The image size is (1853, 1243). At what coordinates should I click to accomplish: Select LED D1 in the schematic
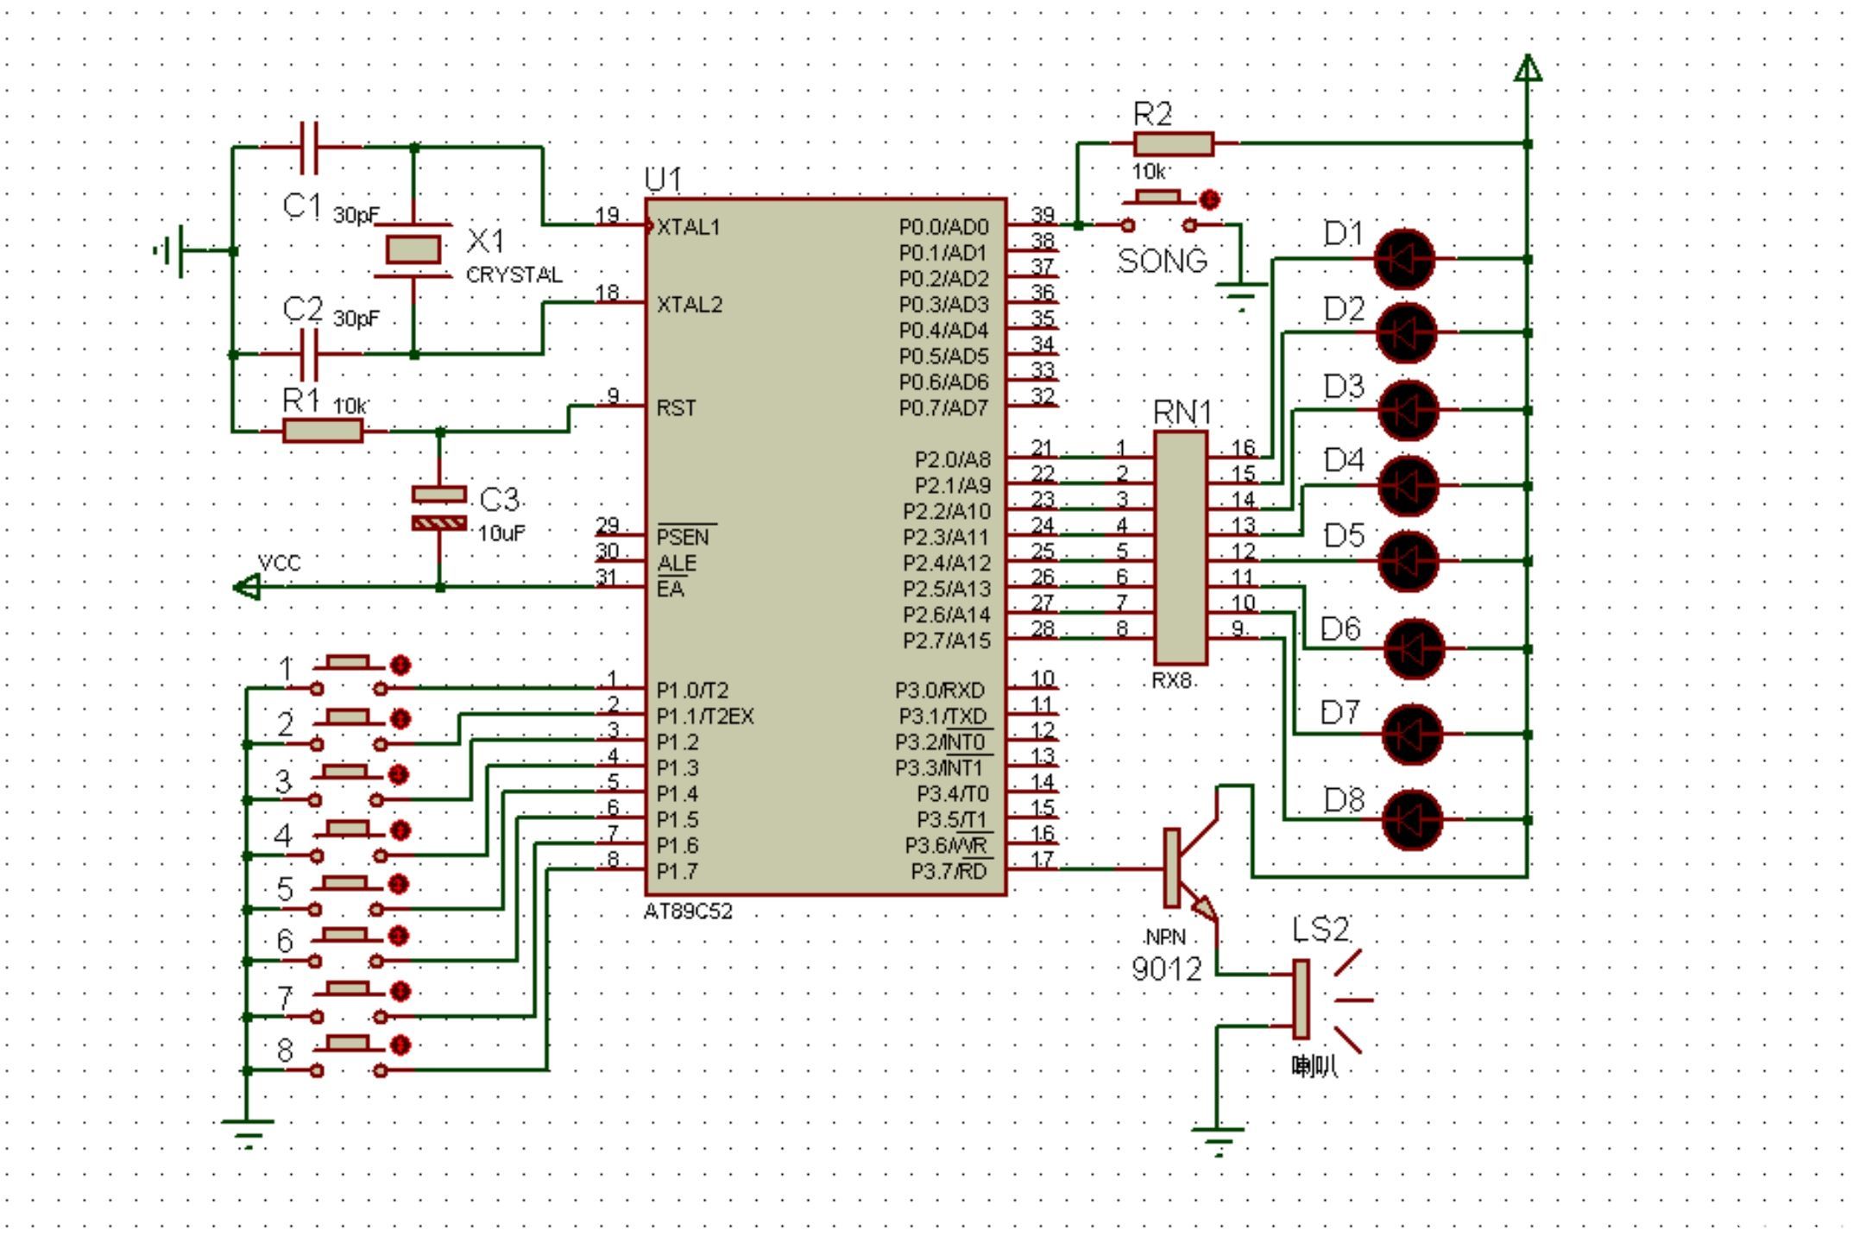tap(1404, 258)
